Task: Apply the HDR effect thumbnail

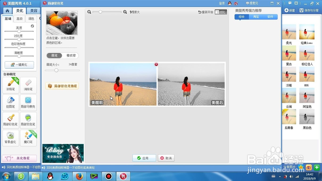Action: tap(307, 74)
